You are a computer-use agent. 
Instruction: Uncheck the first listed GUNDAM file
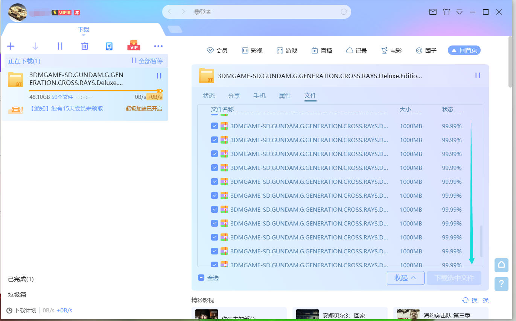point(215,126)
